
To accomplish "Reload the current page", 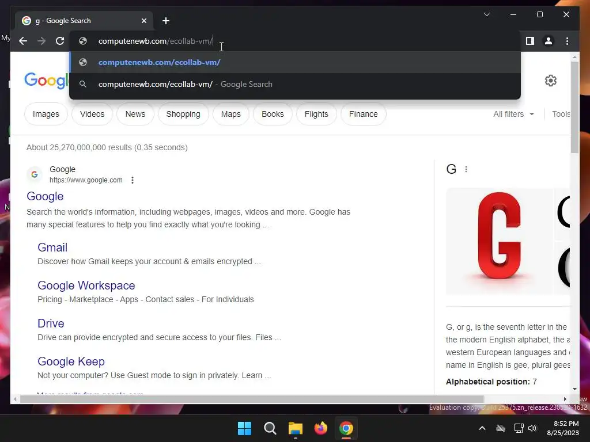I will [x=60, y=41].
